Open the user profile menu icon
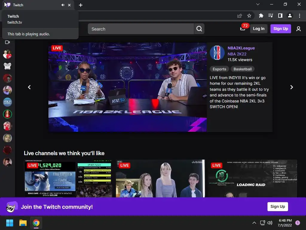The width and height of the screenshot is (306, 230). (x=299, y=29)
